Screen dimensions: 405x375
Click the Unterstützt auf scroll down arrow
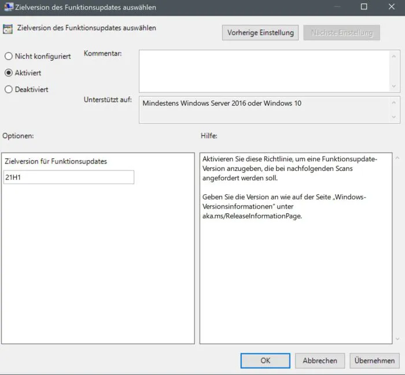point(394,117)
